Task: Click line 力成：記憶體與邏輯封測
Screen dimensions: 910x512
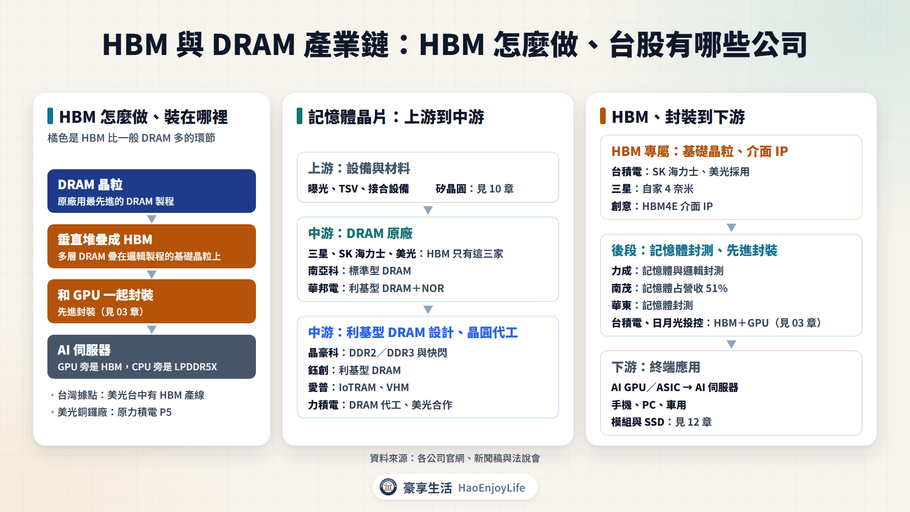Action: [667, 271]
